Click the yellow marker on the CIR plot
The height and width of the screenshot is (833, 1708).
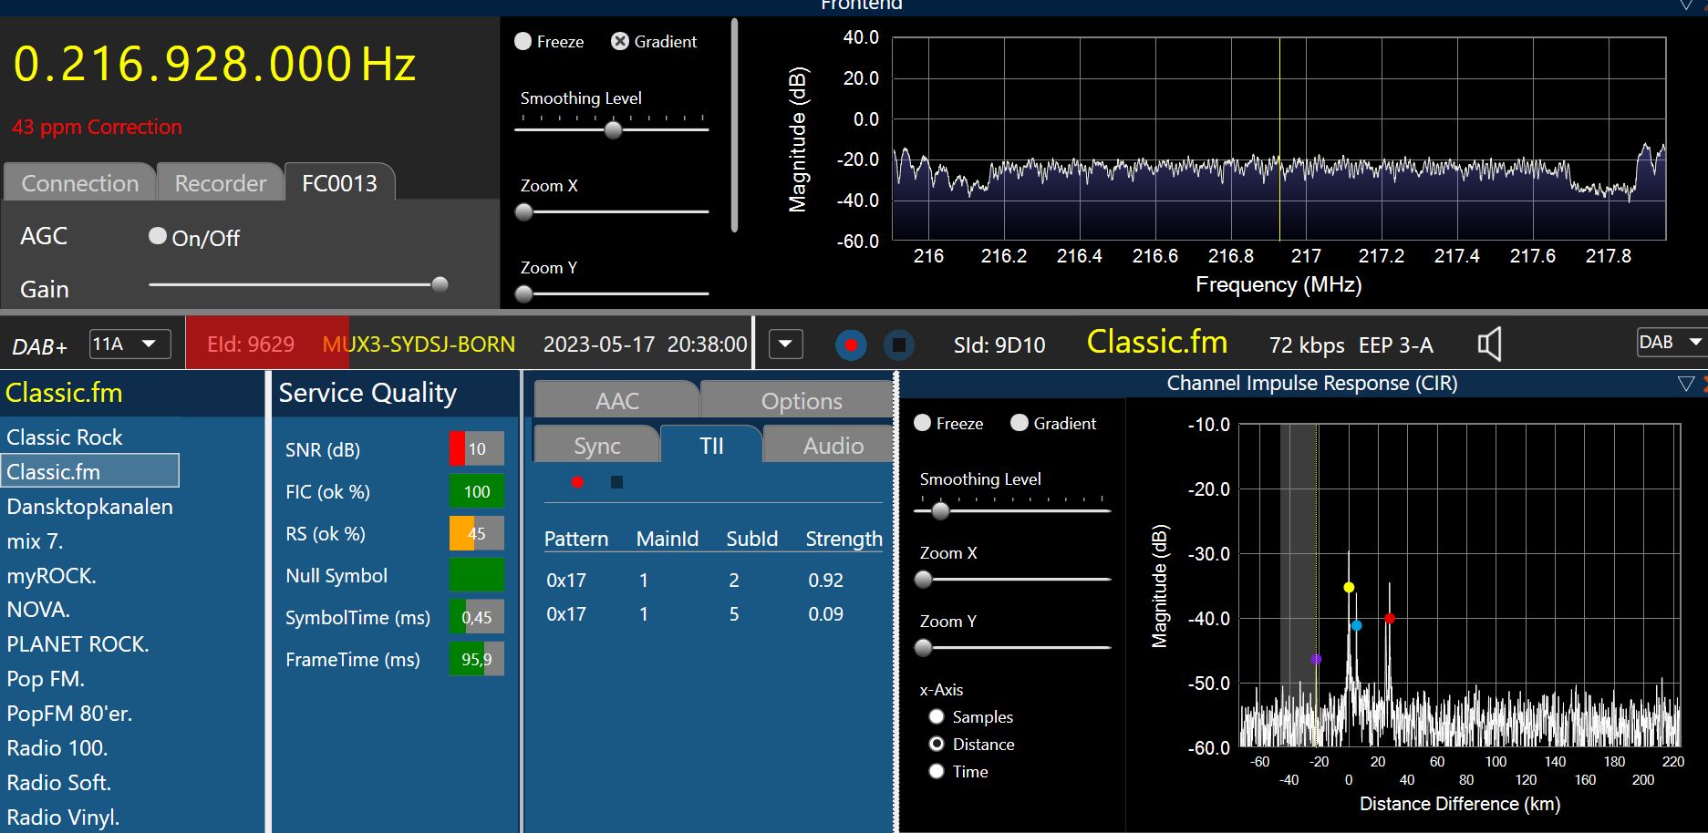click(1349, 588)
